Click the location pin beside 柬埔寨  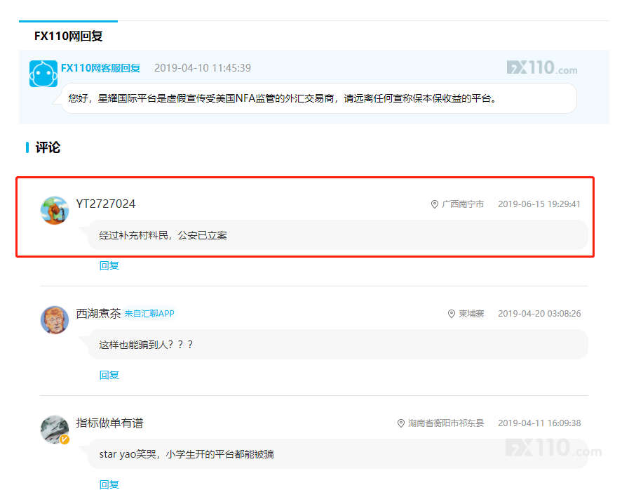point(452,314)
